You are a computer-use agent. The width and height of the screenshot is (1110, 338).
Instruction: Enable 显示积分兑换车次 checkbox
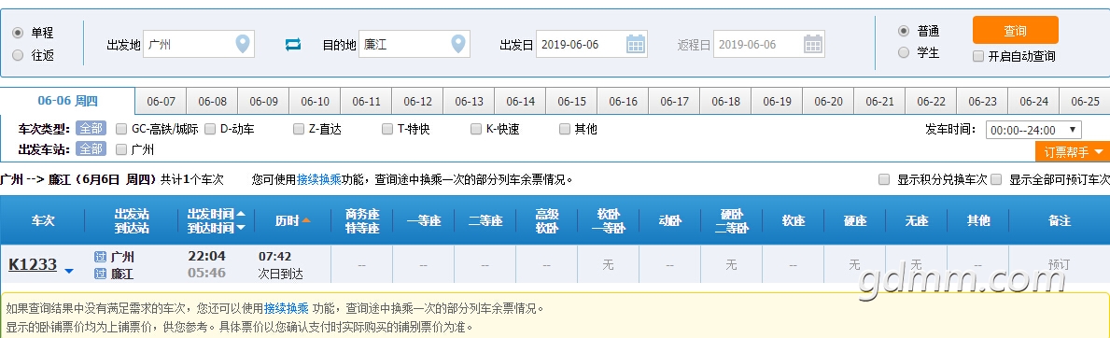point(884,179)
